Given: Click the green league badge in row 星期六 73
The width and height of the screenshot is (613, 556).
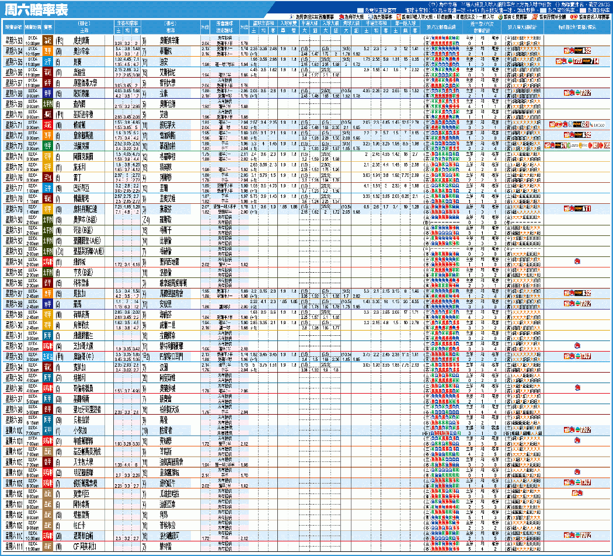Looking at the screenshot, I should pyautogui.click(x=48, y=146).
